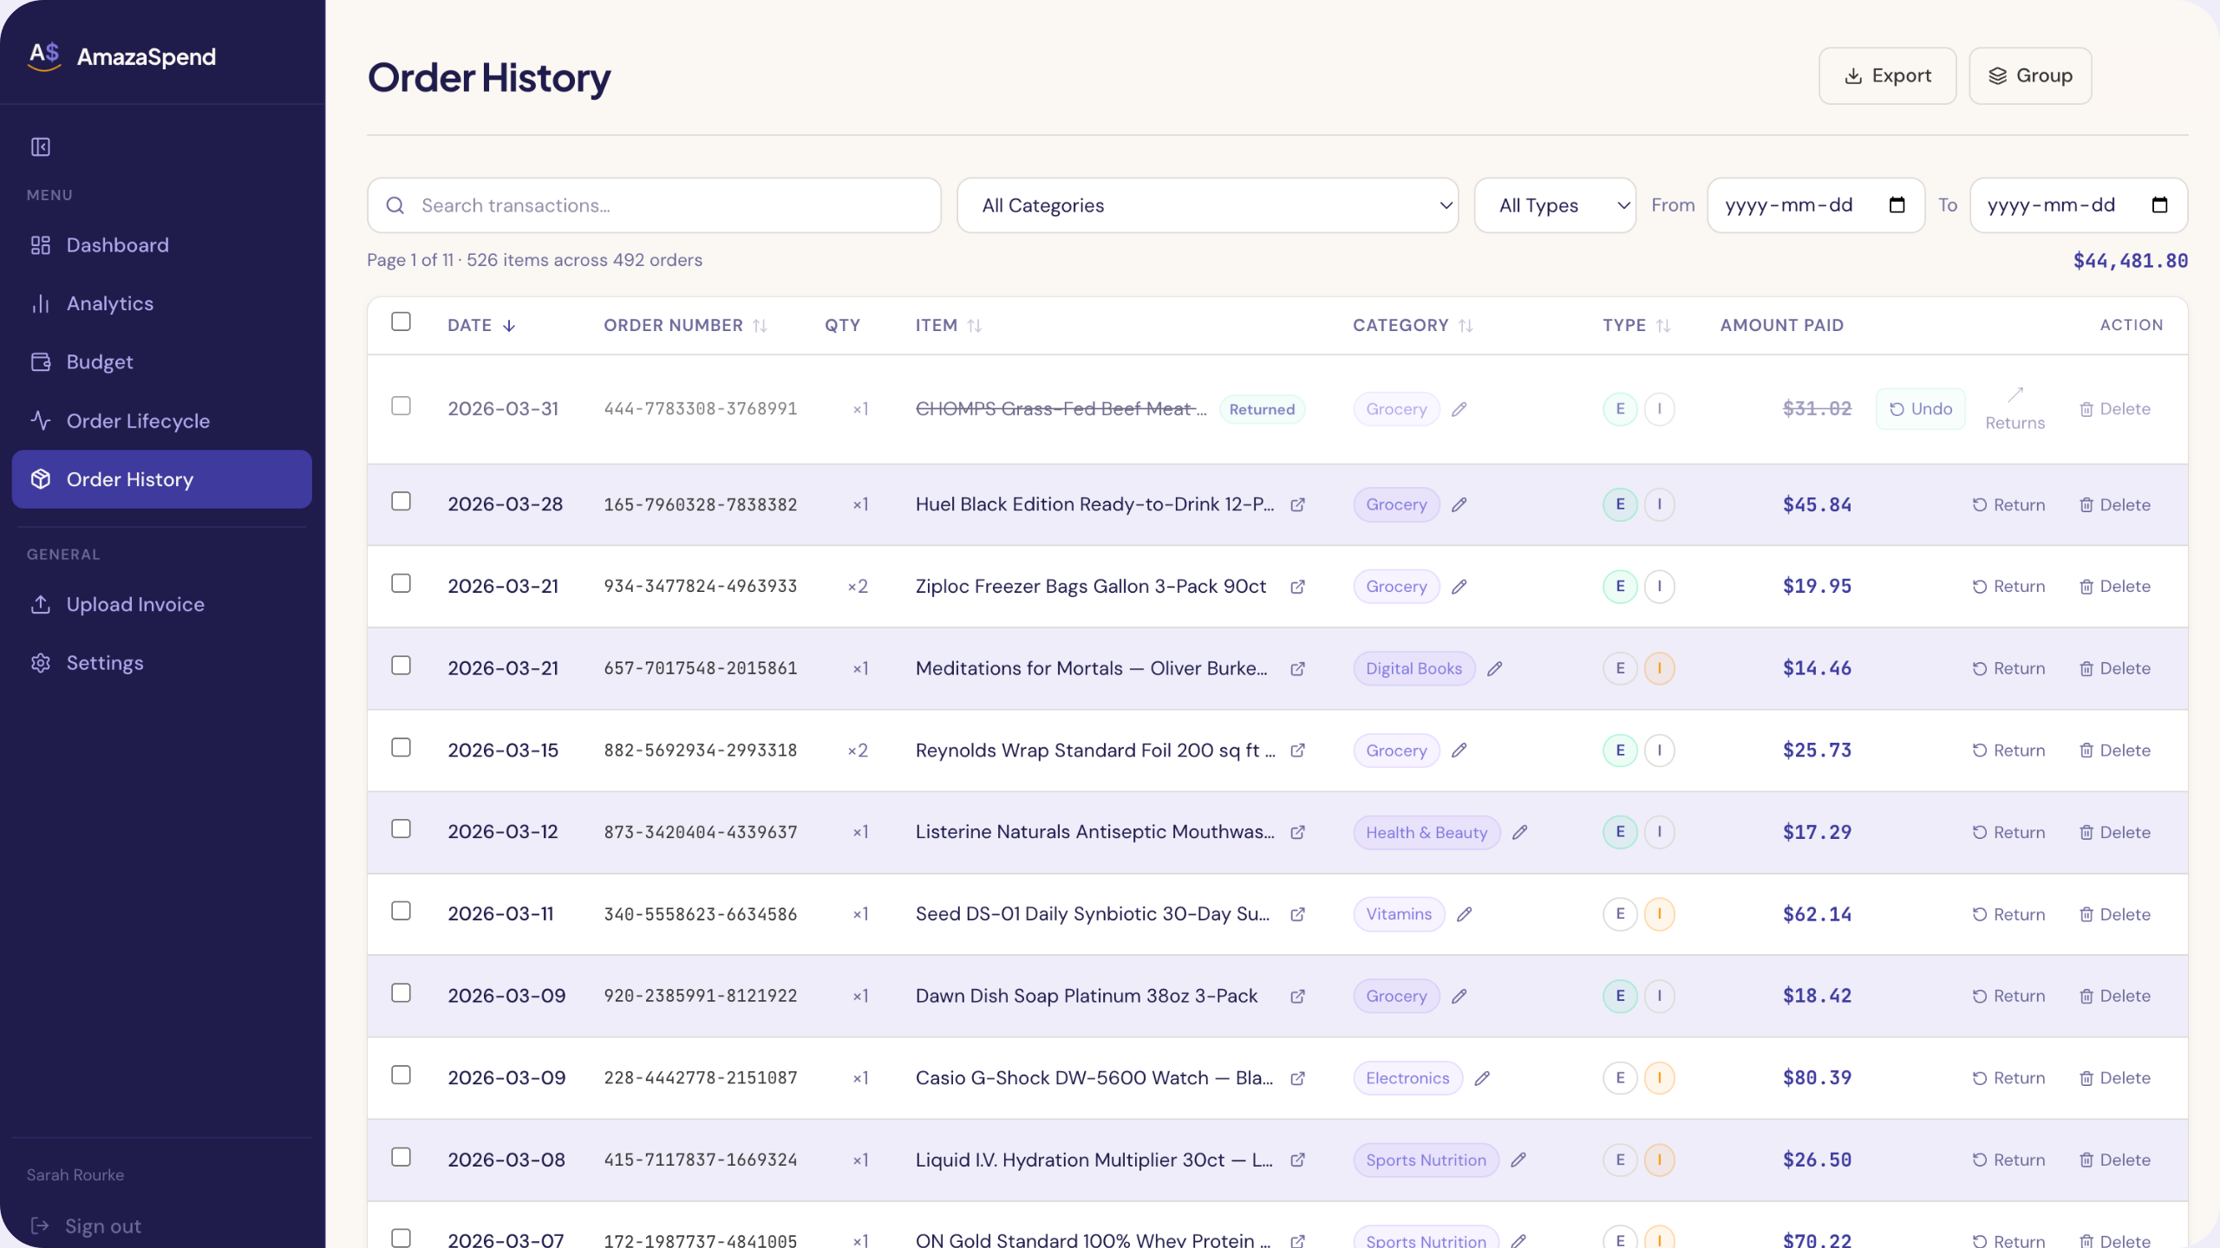
Task: Open external link for Ziploc Freezer Bags
Action: [1297, 587]
